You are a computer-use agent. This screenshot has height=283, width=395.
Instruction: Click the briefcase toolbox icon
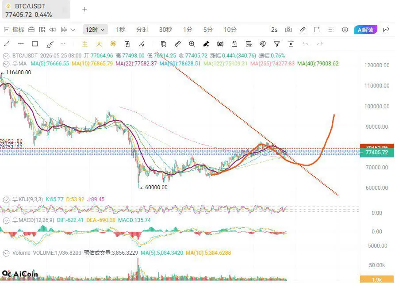point(31,30)
